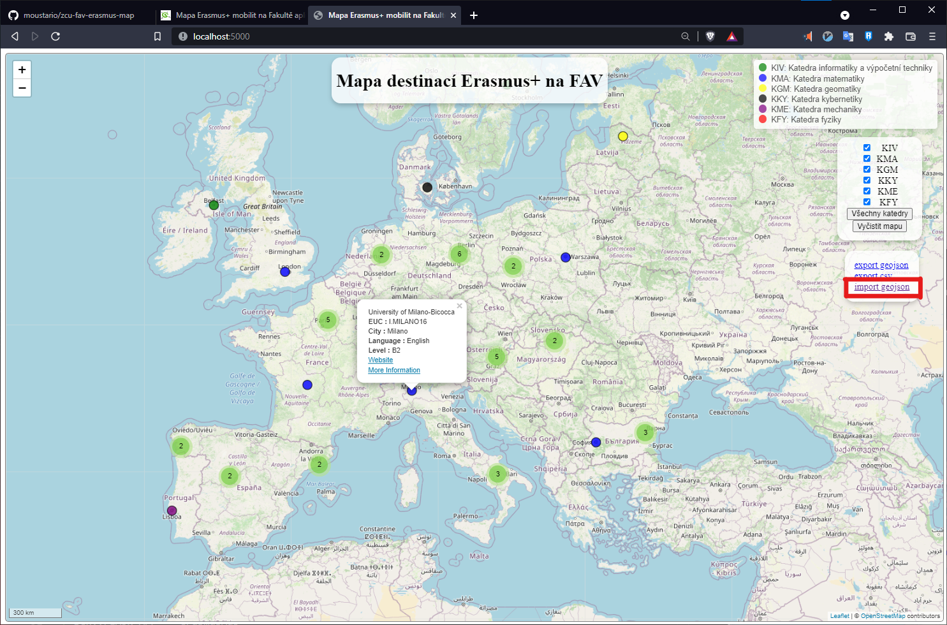The image size is (947, 625).
Task: Toggle the KGM checkbox
Action: pyautogui.click(x=867, y=169)
